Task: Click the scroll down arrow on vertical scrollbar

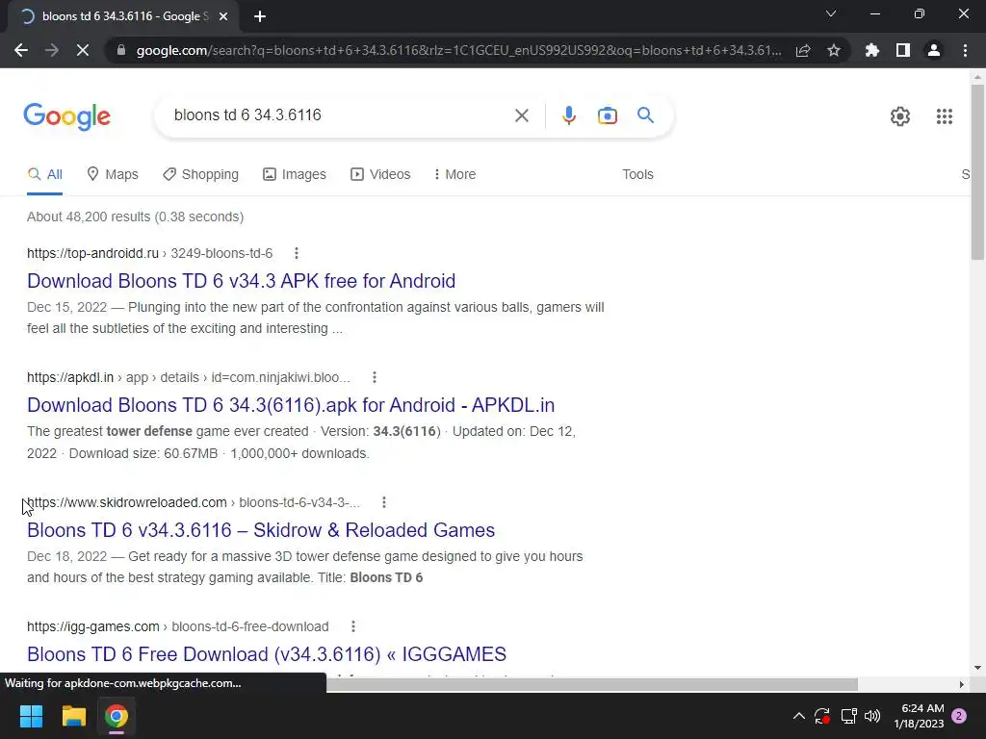Action: 977,668
